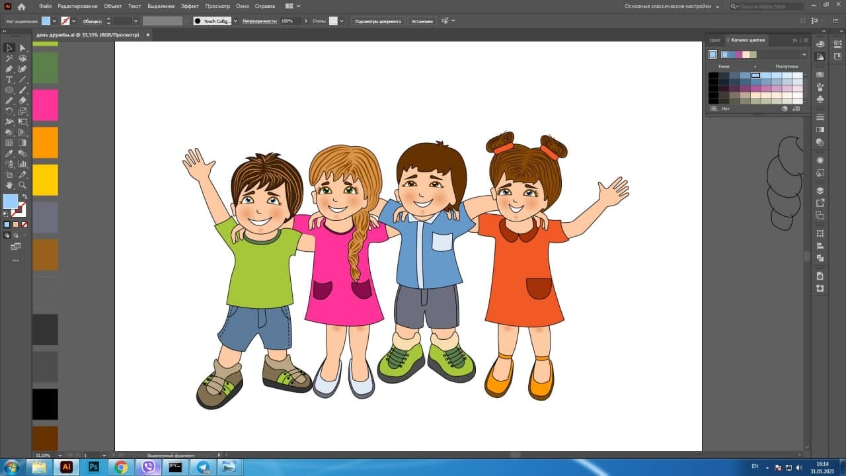Select the Free Transform tool
846x476 pixels.
tap(22, 122)
